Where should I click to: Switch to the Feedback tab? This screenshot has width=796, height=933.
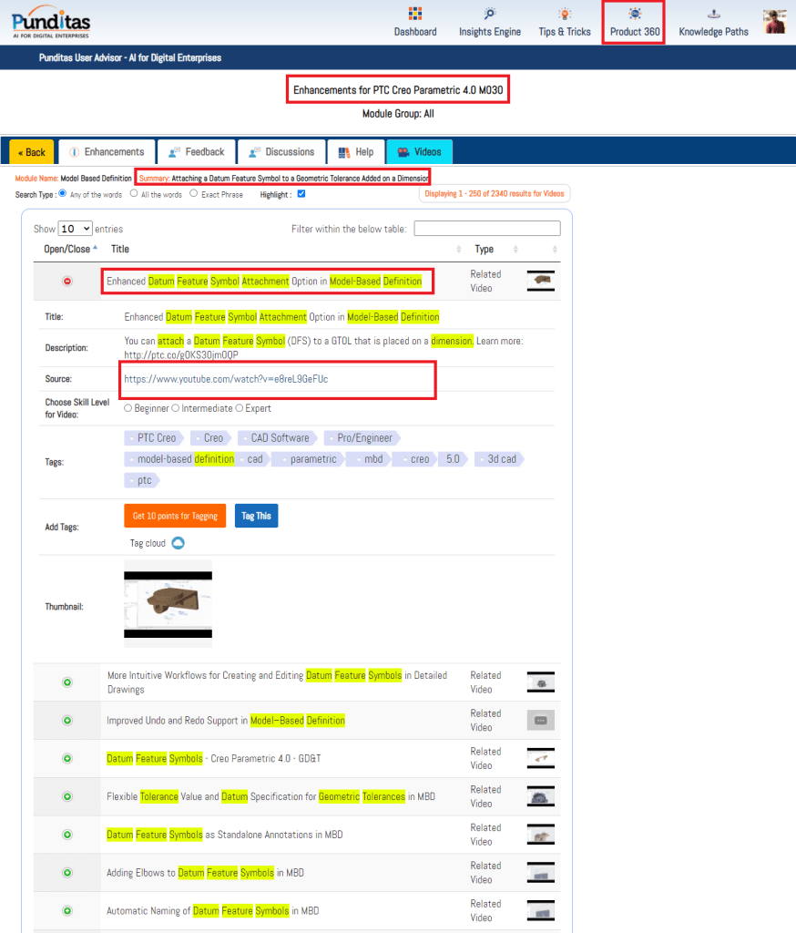click(x=197, y=152)
